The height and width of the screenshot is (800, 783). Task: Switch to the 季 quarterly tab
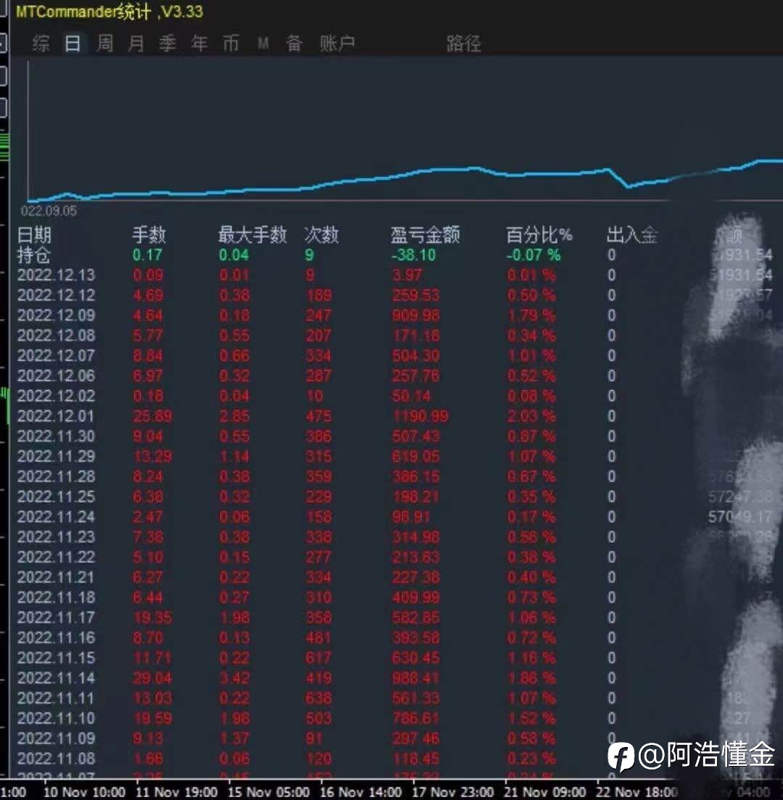167,44
